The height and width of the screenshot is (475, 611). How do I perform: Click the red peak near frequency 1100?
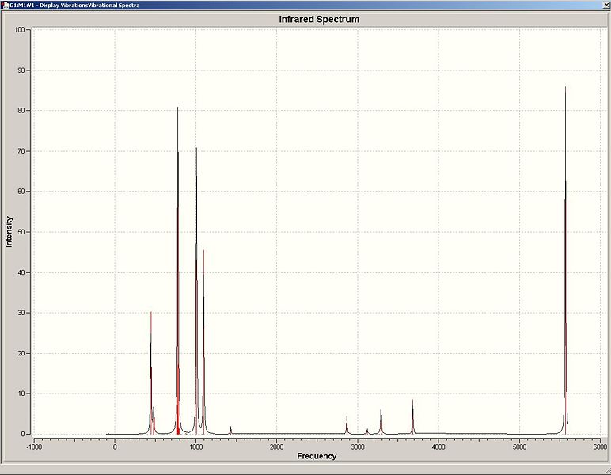pos(203,342)
